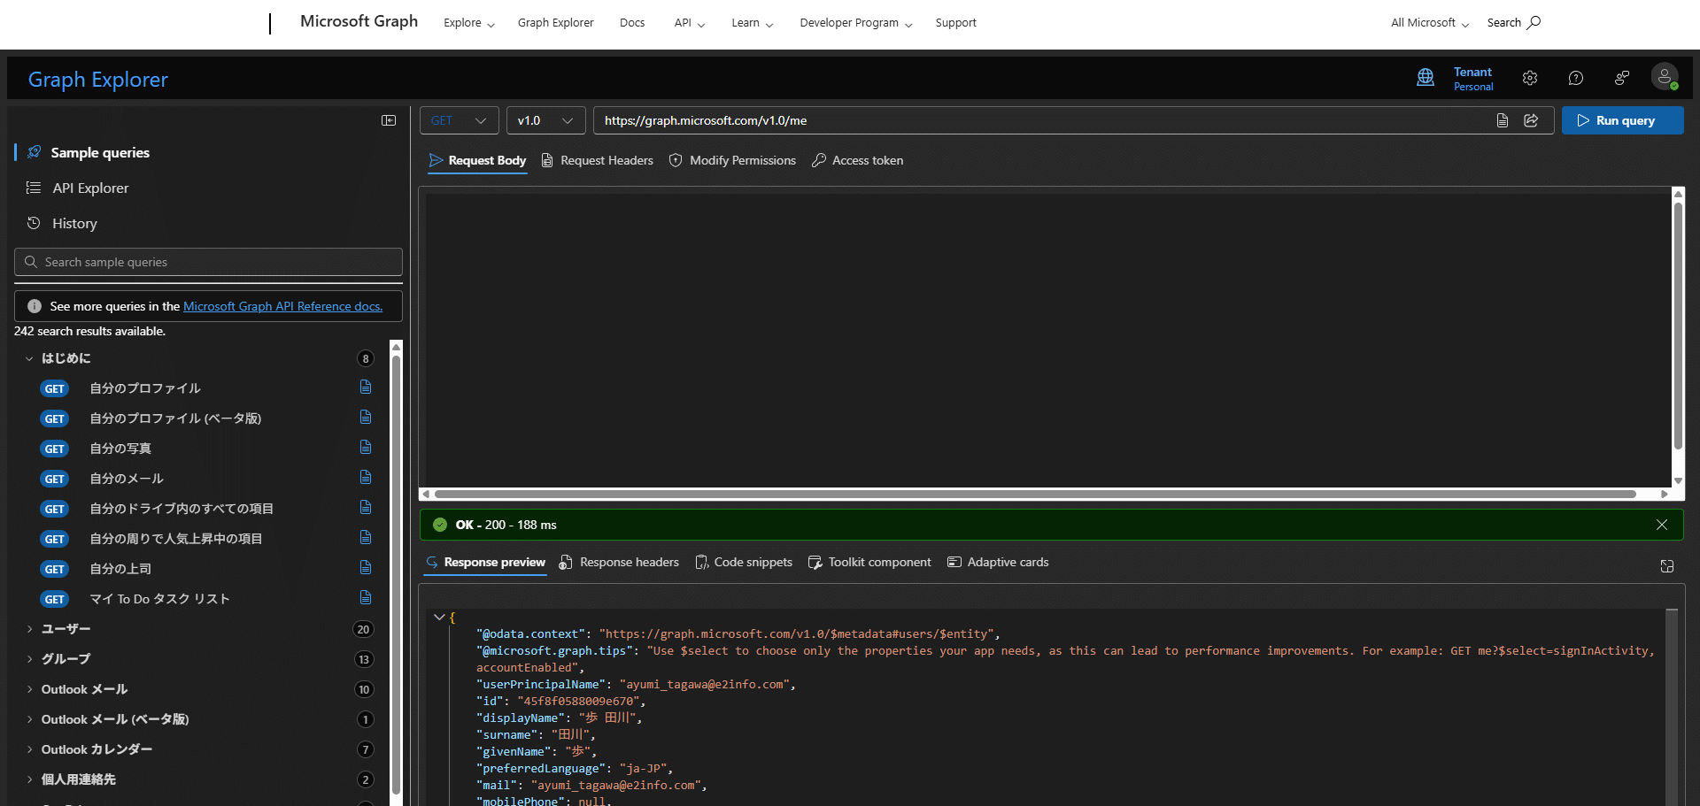The width and height of the screenshot is (1700, 806).
Task: Switch to the Response headers tab
Action: tap(619, 562)
